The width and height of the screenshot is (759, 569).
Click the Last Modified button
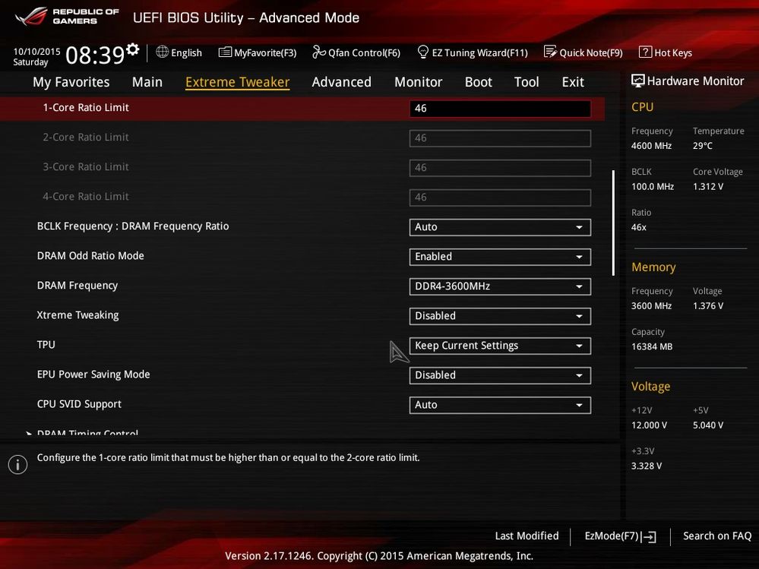[527, 536]
